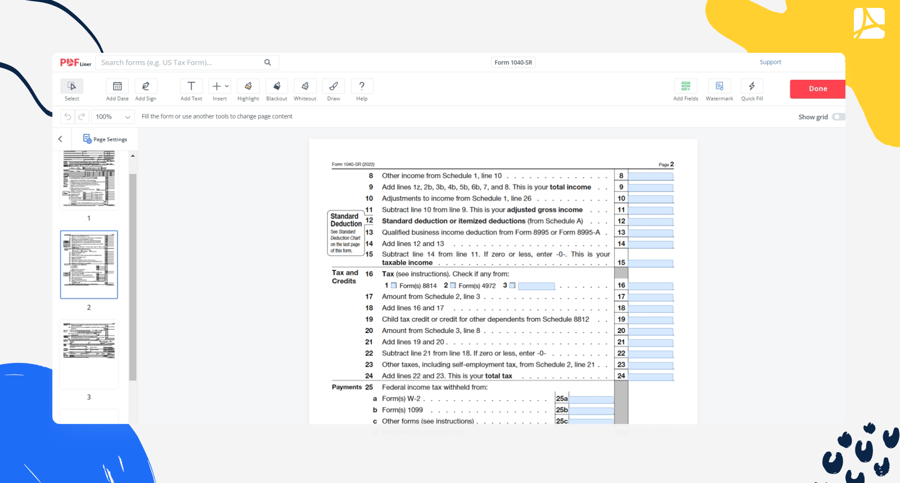The width and height of the screenshot is (900, 483).
Task: Click the line 19 child tax credit field
Action: pyautogui.click(x=650, y=320)
